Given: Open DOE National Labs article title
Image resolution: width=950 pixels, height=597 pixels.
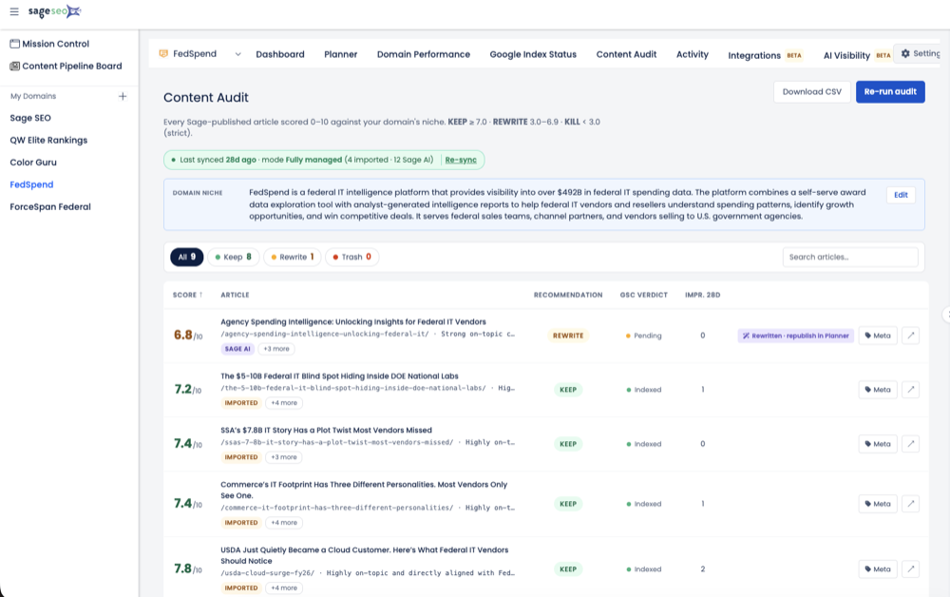Looking at the screenshot, I should (x=339, y=376).
